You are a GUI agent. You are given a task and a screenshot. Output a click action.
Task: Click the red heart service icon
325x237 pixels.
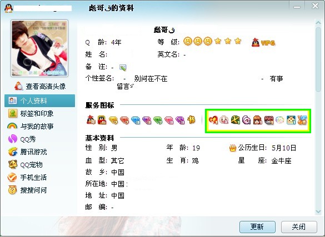pyautogui.click(x=213, y=120)
